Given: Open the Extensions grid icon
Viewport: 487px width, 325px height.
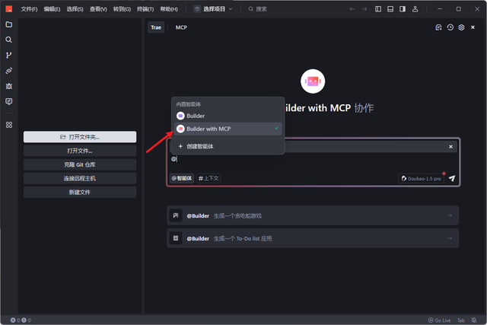Looking at the screenshot, I should point(9,125).
